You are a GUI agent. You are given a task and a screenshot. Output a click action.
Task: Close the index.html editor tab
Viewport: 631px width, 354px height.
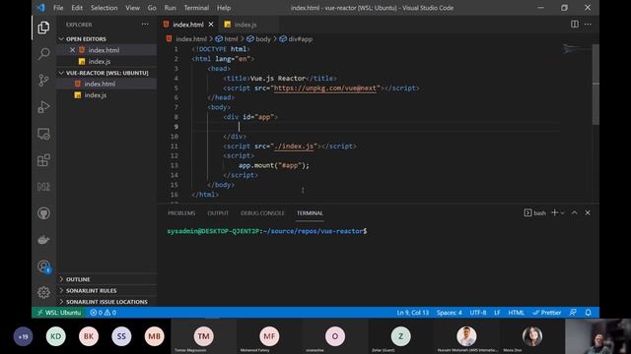211,25
